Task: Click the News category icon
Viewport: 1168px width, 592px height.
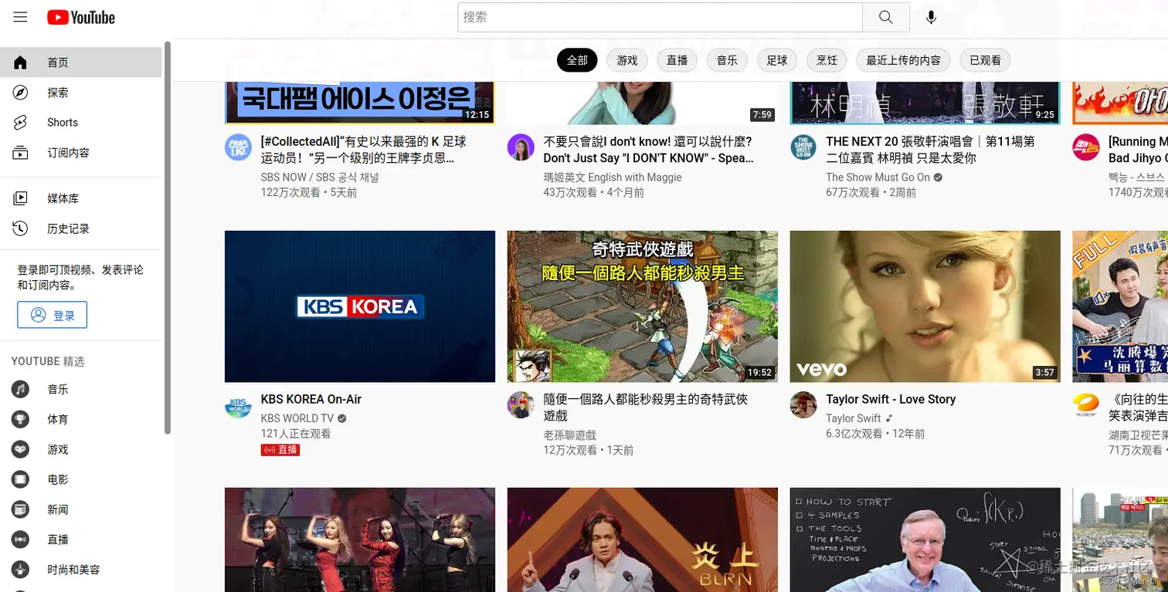Action: [20, 509]
